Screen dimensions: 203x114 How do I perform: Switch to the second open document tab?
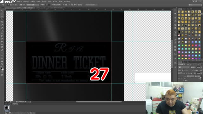pyautogui.click(x=50, y=8)
